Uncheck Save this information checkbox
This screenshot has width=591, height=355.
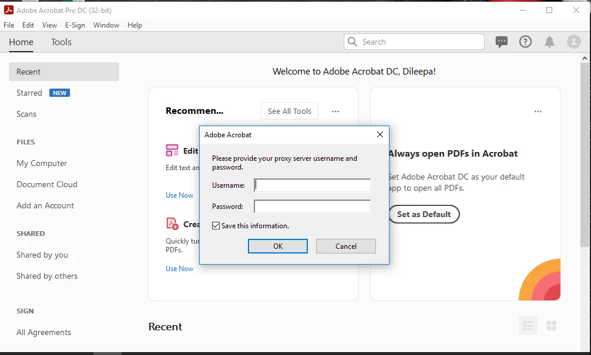(x=216, y=225)
